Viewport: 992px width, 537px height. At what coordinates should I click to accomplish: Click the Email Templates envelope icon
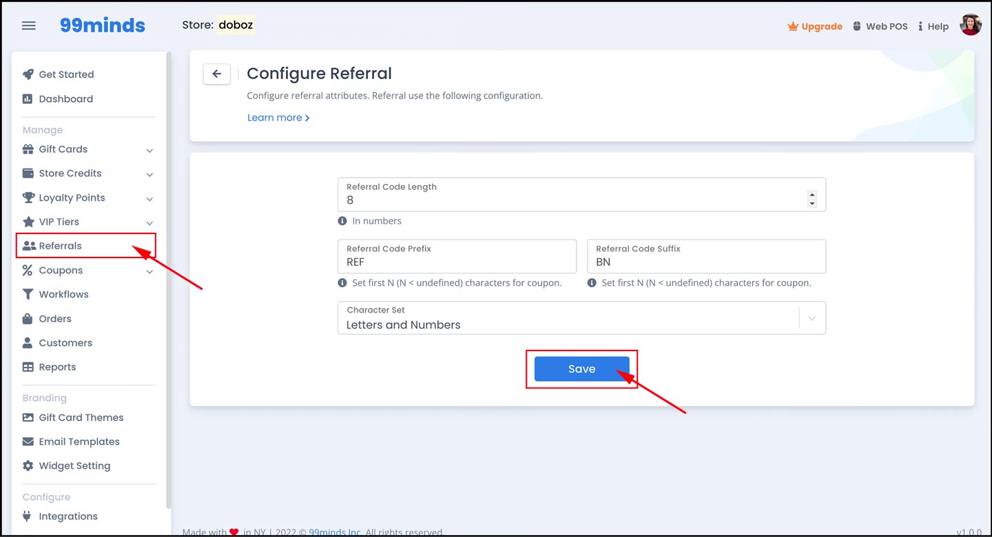(x=28, y=441)
